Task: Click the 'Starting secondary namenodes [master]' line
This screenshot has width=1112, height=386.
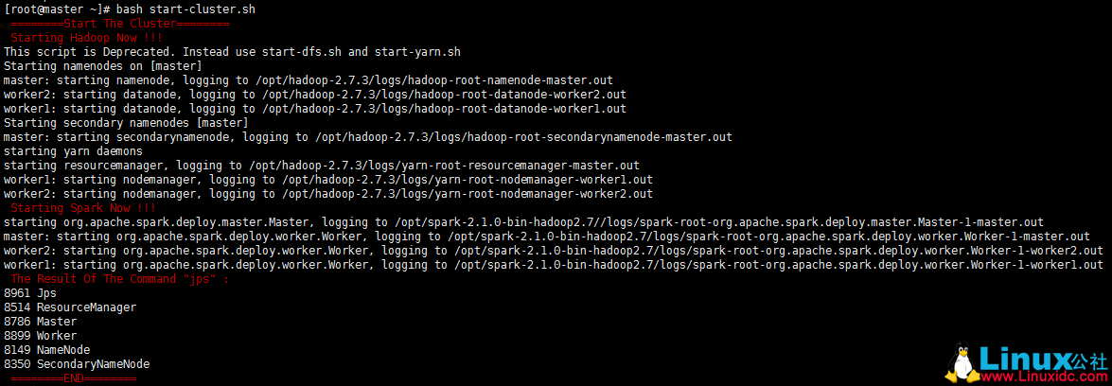Action: (x=126, y=122)
